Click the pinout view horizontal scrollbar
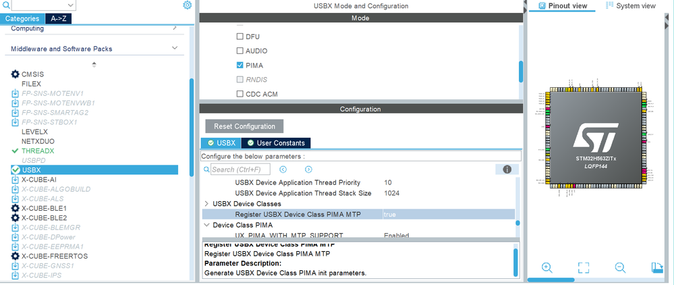Image resolution: width=674 pixels, height=285 pixels. point(551,280)
